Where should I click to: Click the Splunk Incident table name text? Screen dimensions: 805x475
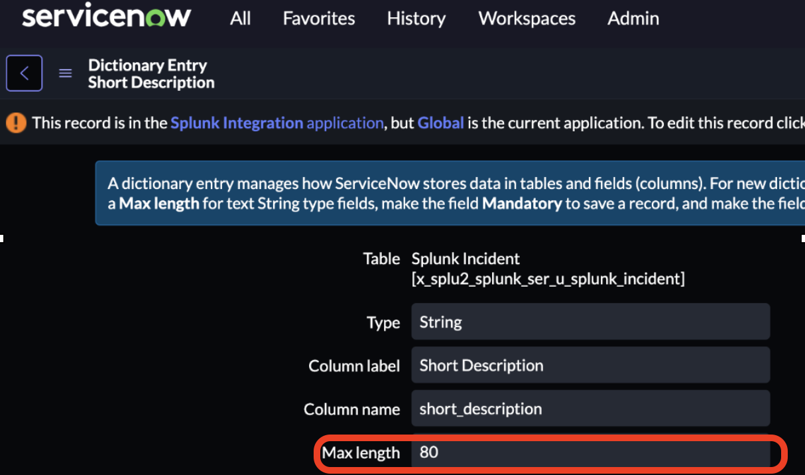[465, 259]
